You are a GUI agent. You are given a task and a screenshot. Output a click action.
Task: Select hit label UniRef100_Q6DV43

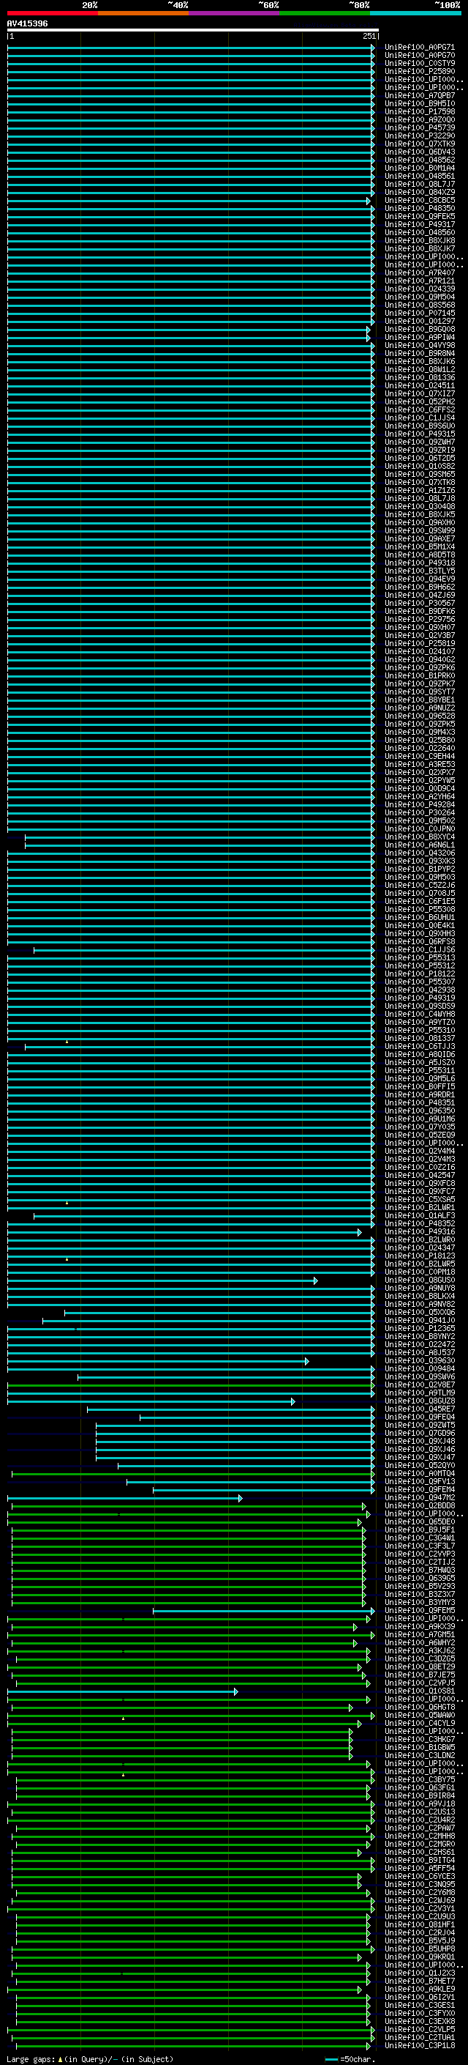tap(419, 152)
